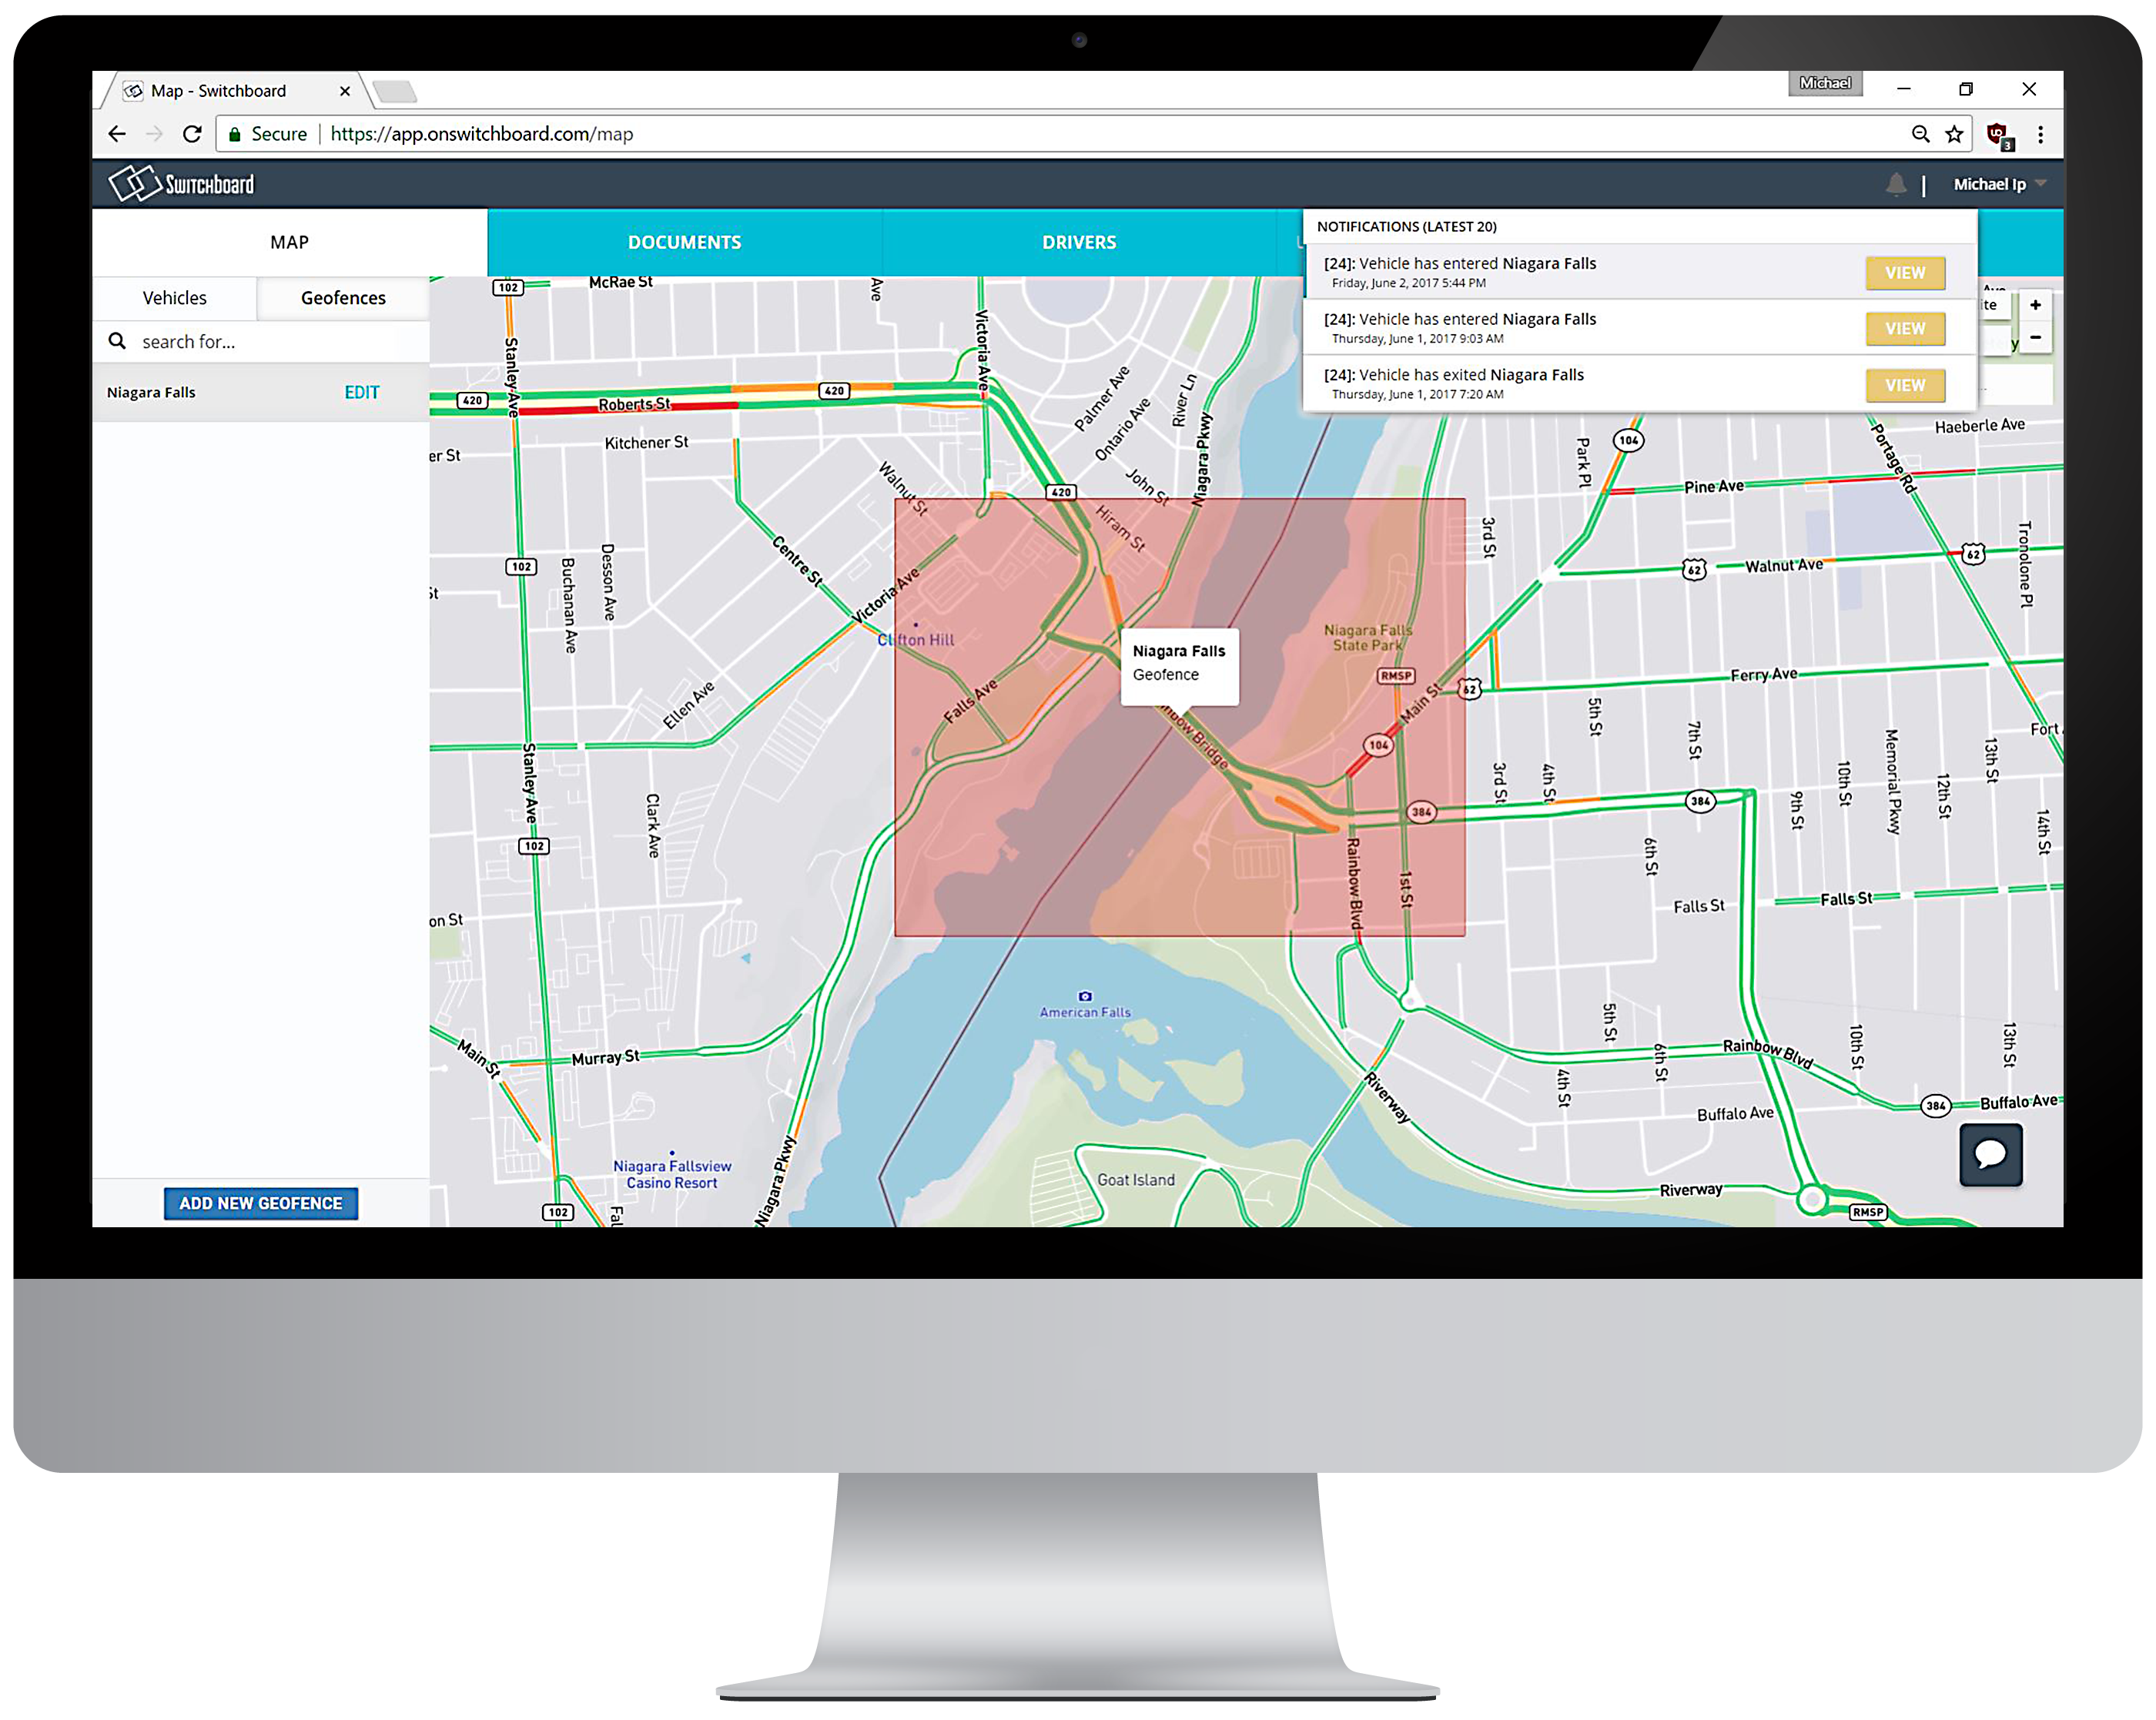Click the green Secure padlock icon
The width and height of the screenshot is (2156, 1720).
(234, 134)
